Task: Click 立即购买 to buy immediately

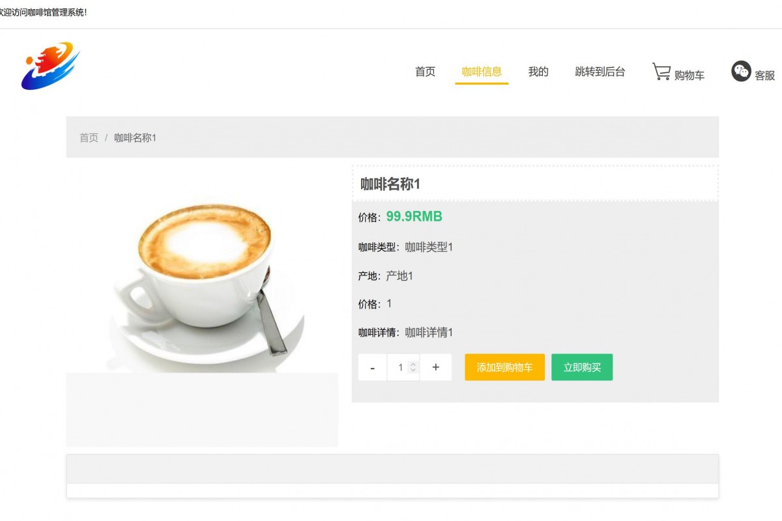Action: (582, 367)
